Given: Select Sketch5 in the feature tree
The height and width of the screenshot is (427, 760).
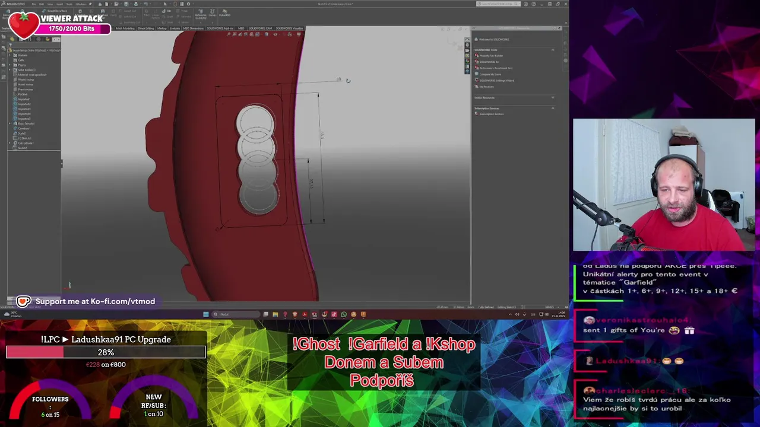Looking at the screenshot, I should point(21,148).
